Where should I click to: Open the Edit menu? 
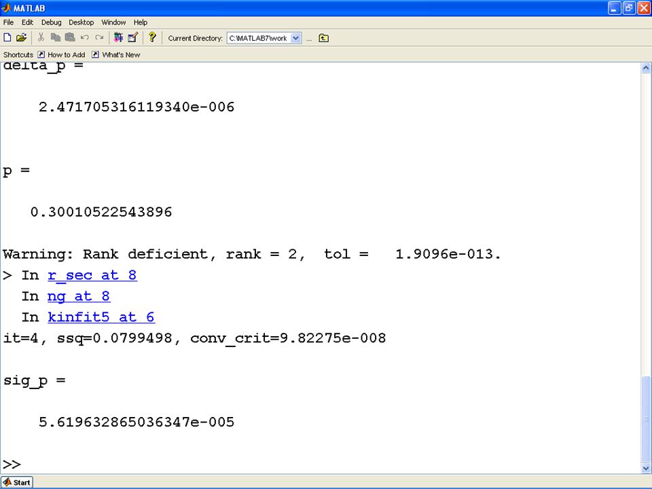[x=27, y=22]
